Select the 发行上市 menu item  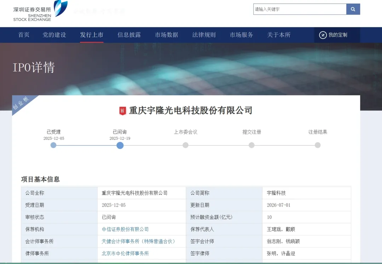tap(92, 35)
